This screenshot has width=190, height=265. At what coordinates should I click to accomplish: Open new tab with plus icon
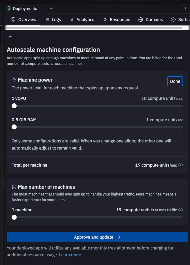51,9
